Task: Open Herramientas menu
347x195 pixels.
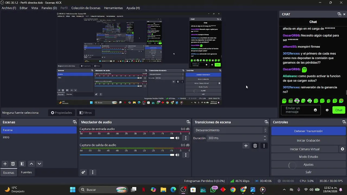Action: click(x=113, y=8)
